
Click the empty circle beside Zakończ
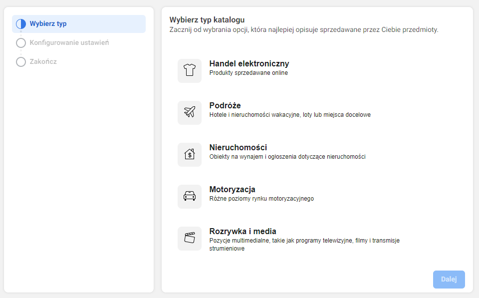(x=21, y=62)
